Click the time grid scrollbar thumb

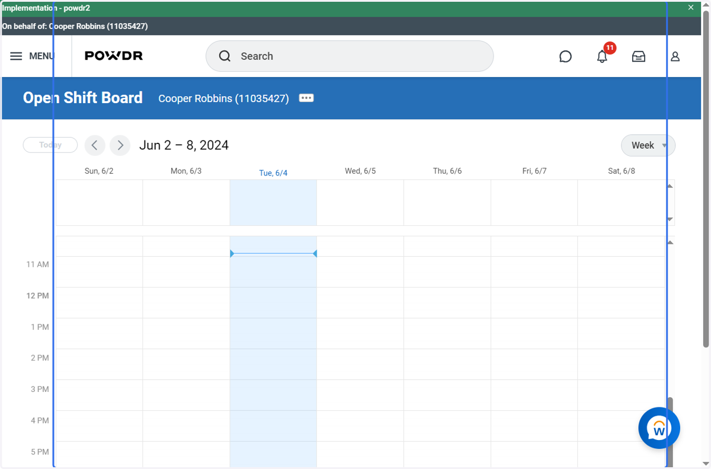[x=670, y=432]
